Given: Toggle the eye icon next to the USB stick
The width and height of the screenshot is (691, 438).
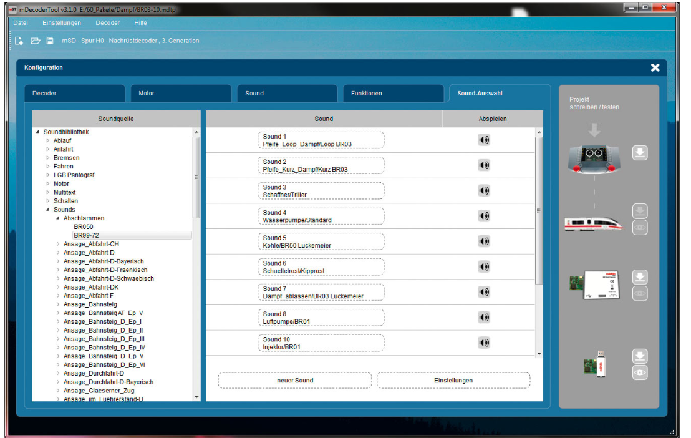Looking at the screenshot, I should [x=640, y=372].
